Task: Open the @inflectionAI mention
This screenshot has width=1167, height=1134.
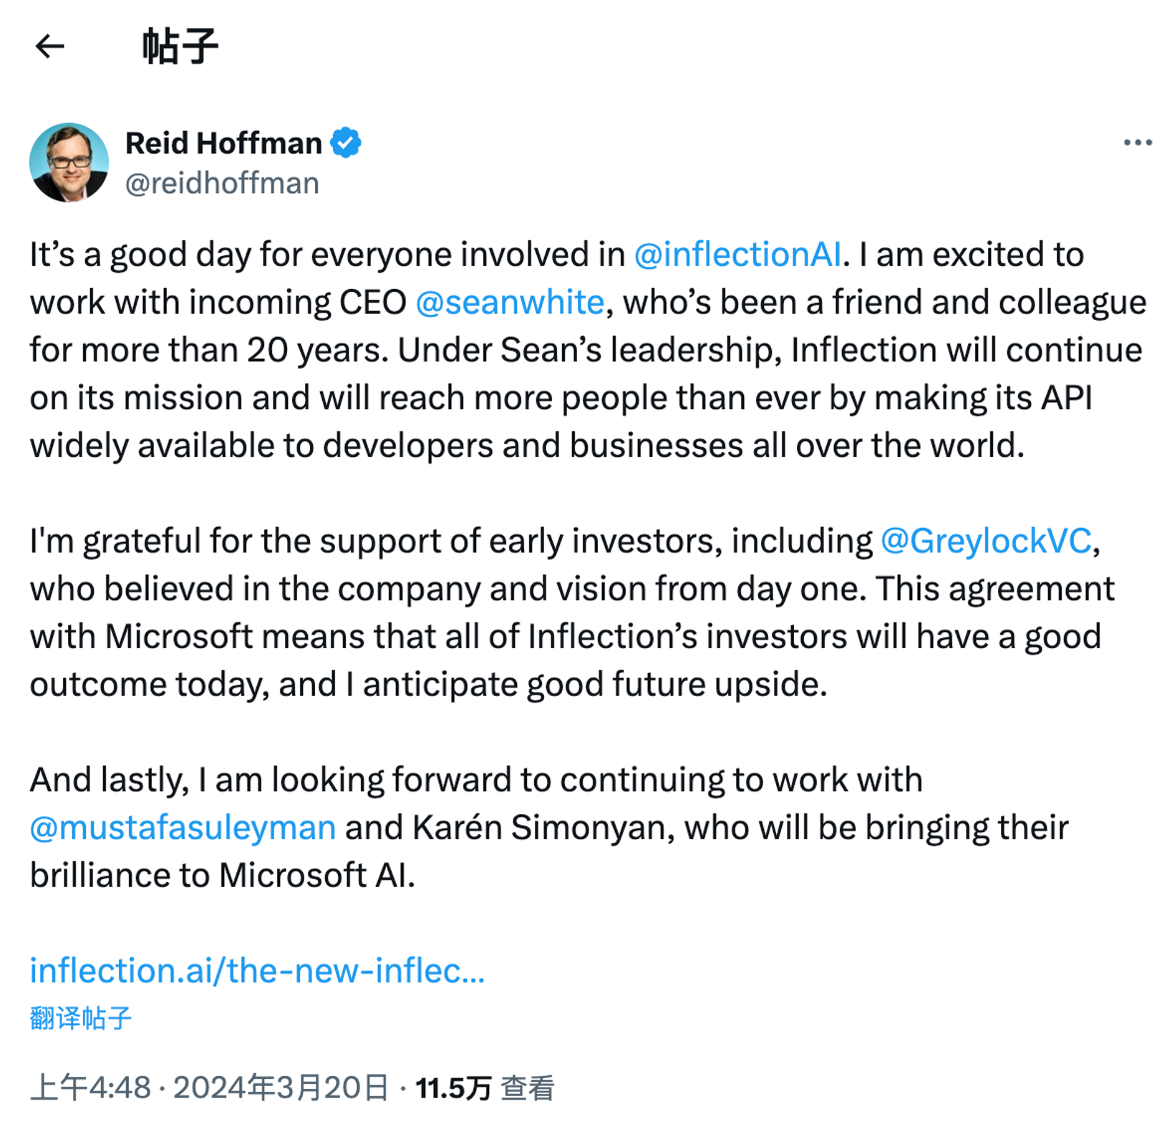Action: pyautogui.click(x=737, y=255)
